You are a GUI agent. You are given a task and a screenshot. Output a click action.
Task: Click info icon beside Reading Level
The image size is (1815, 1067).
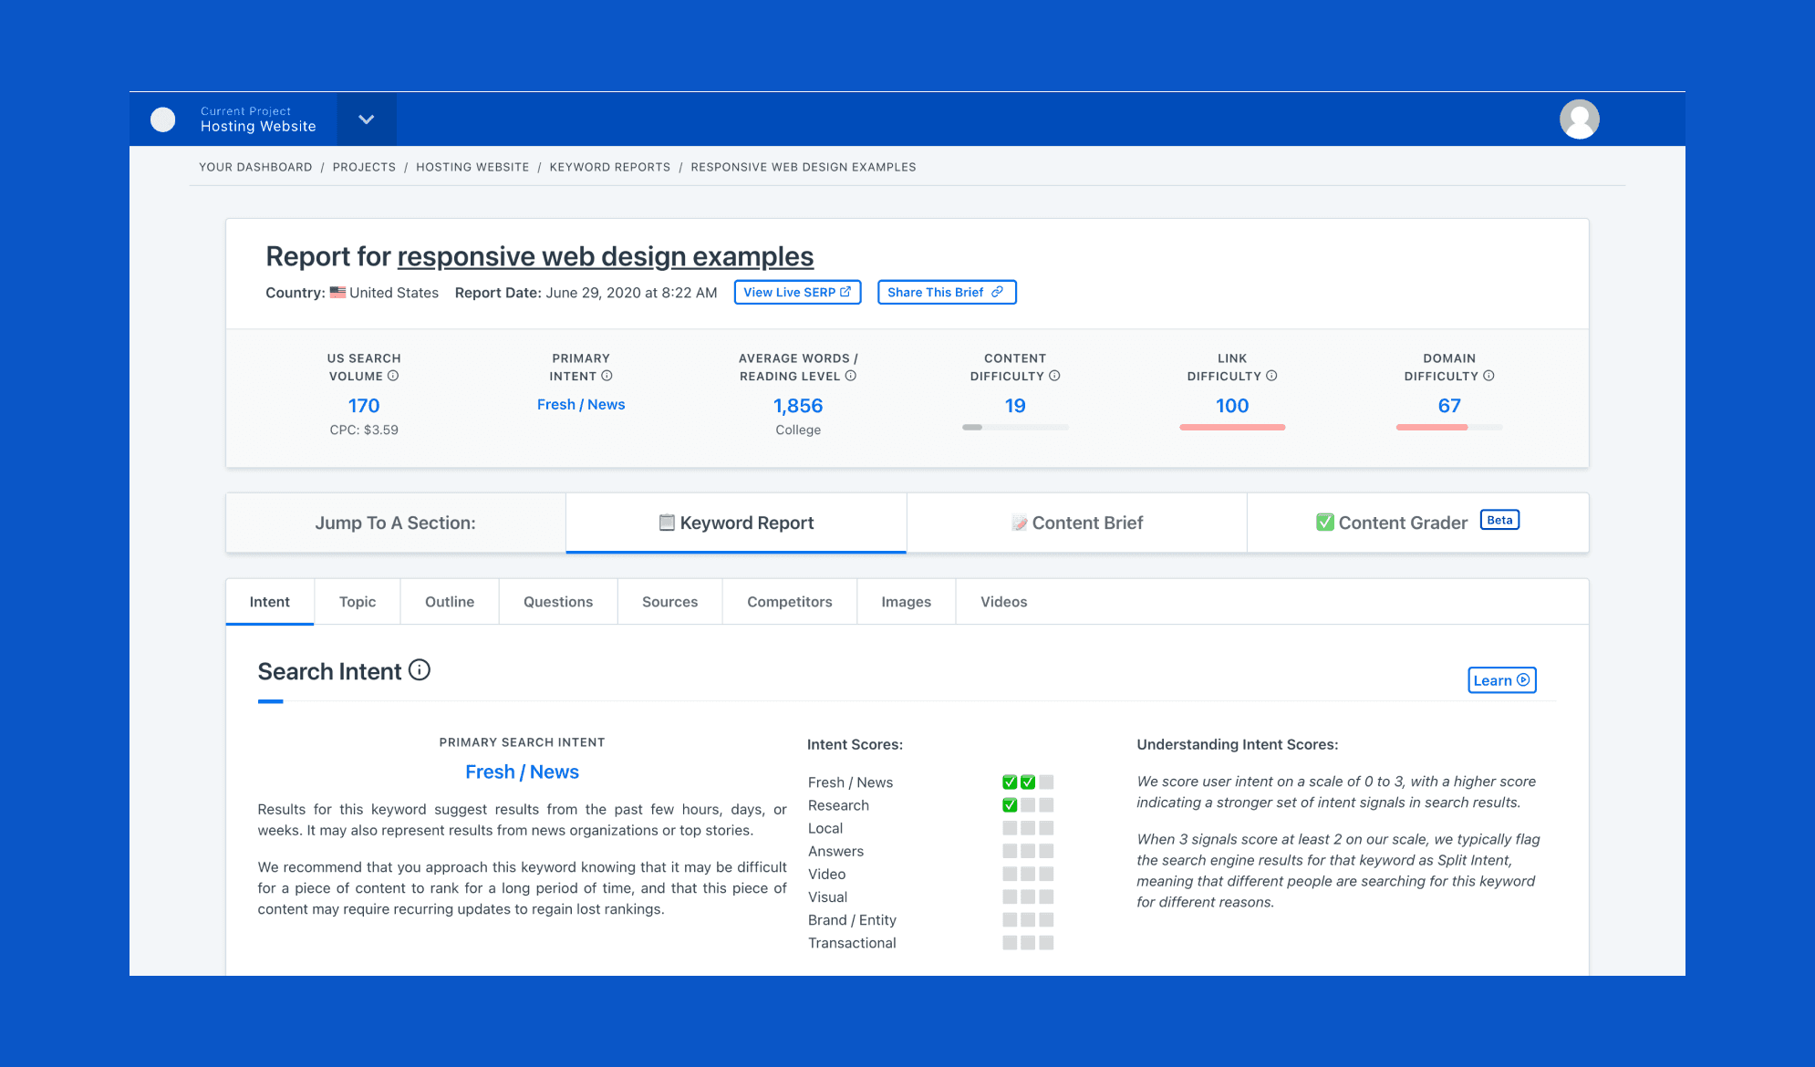(850, 376)
